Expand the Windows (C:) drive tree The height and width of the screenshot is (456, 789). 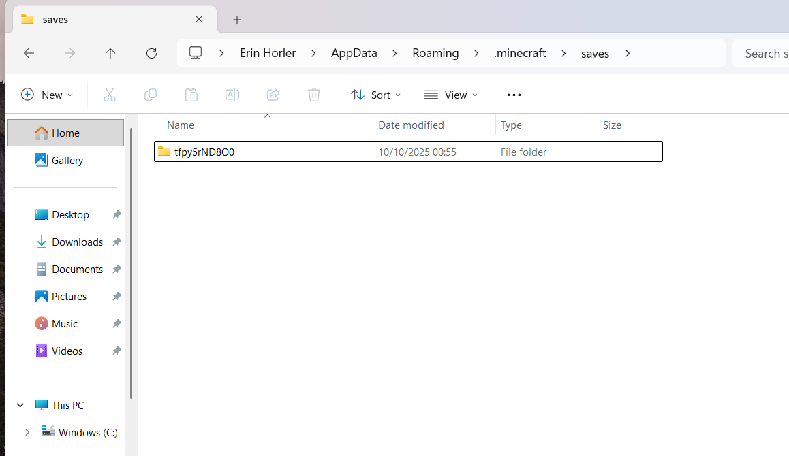tap(27, 432)
